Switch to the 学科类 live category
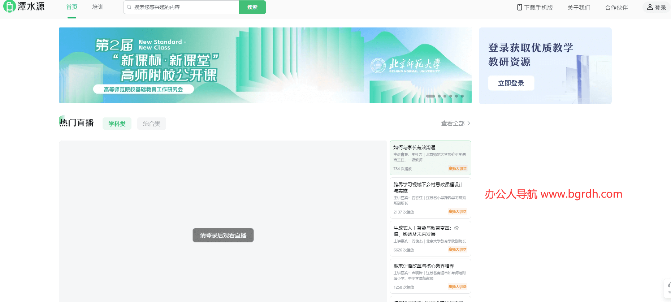 [x=117, y=124]
